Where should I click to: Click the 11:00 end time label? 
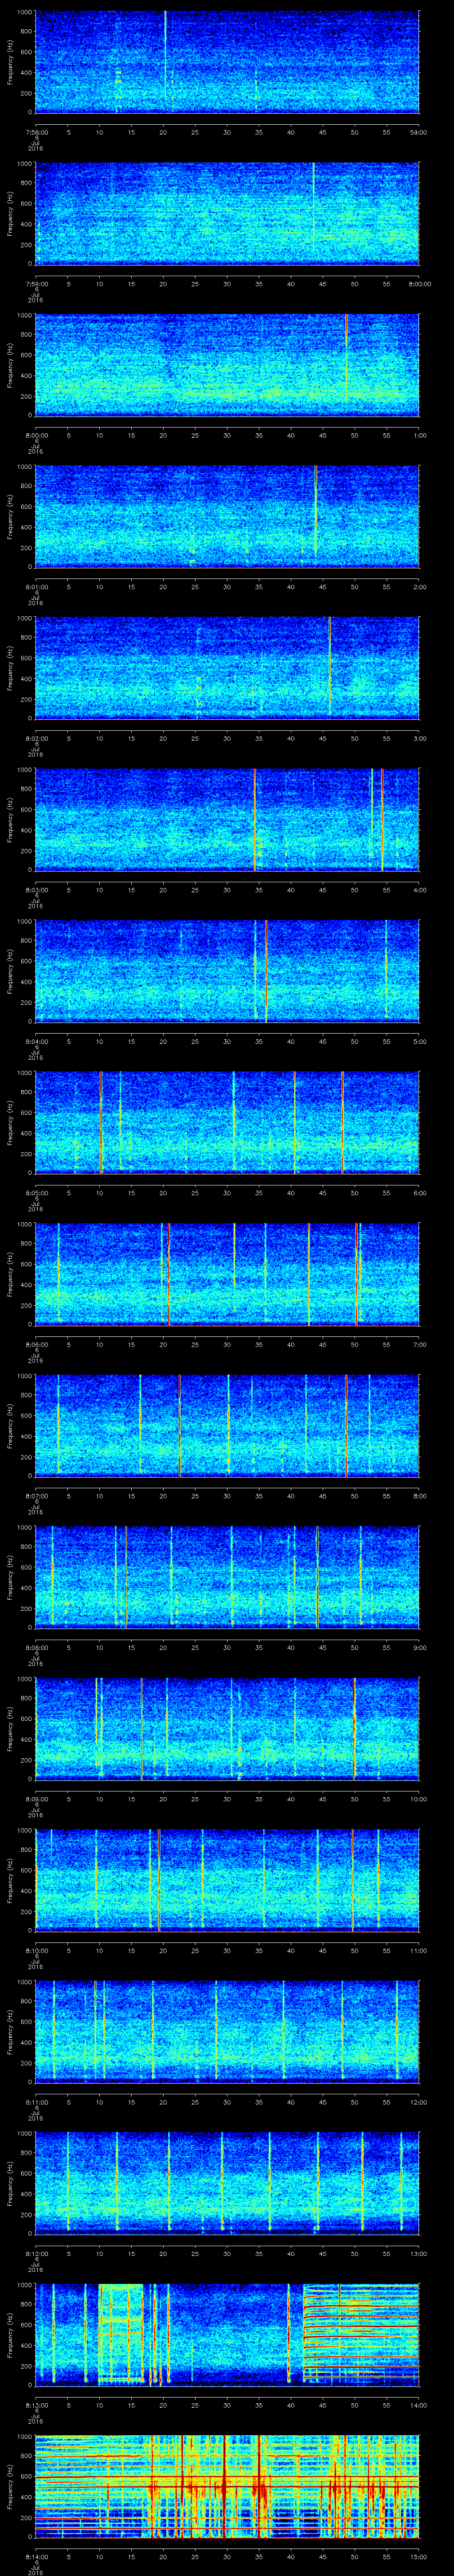pyautogui.click(x=419, y=1950)
